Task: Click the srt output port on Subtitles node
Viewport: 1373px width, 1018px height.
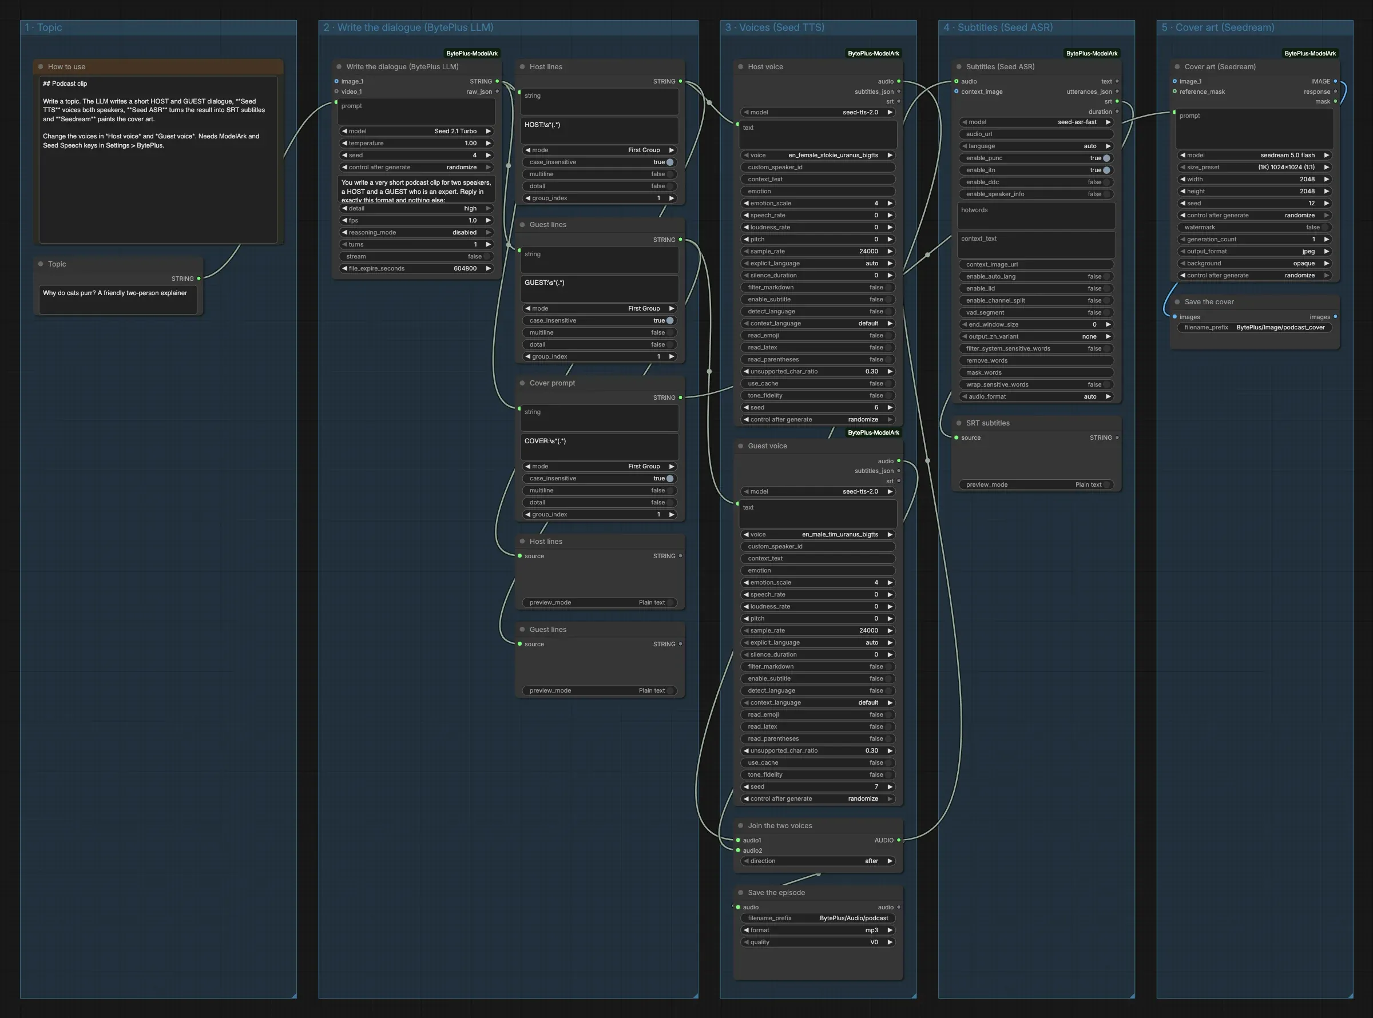Action: coord(1117,102)
